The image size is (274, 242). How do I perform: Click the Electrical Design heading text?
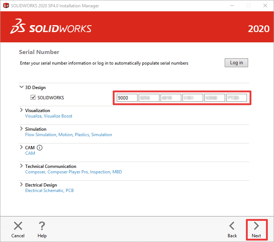point(41,185)
